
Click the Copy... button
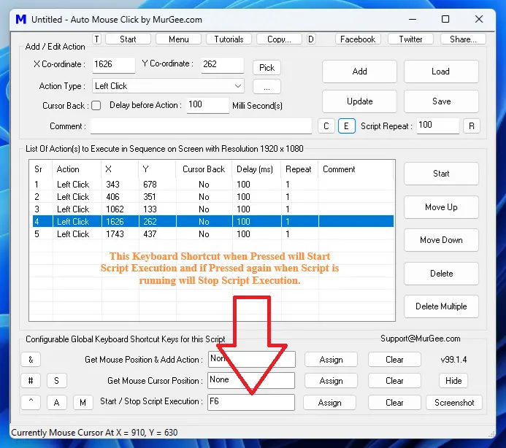279,39
